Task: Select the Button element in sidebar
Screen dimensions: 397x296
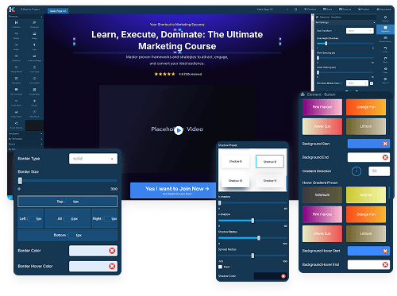Action: [x=16, y=34]
